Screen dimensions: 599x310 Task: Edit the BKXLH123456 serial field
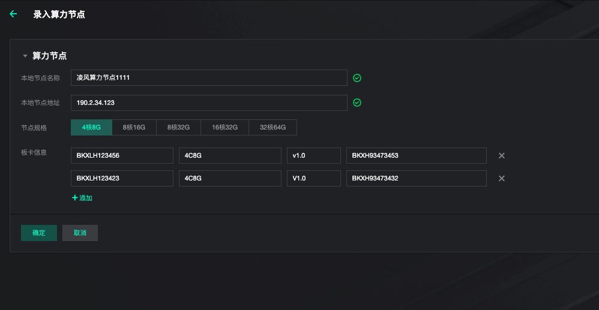pos(122,155)
